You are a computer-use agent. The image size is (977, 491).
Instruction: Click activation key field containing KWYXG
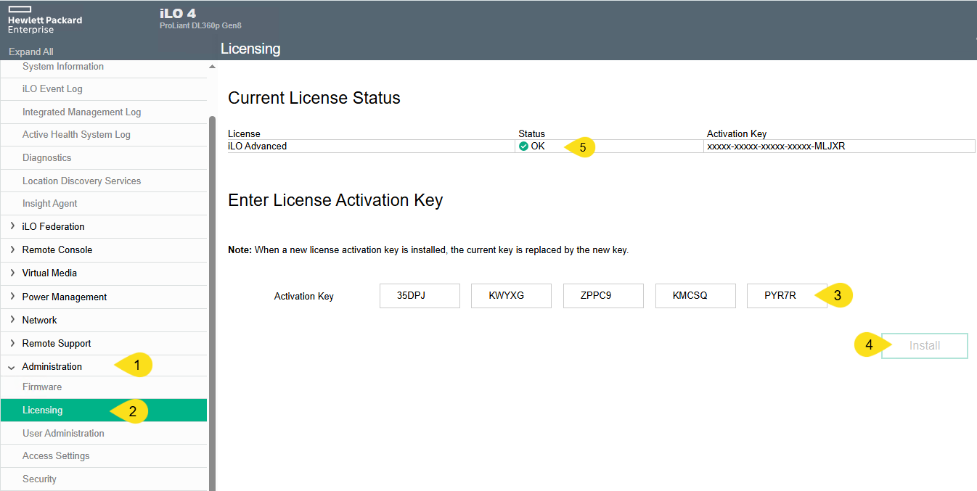pos(511,296)
